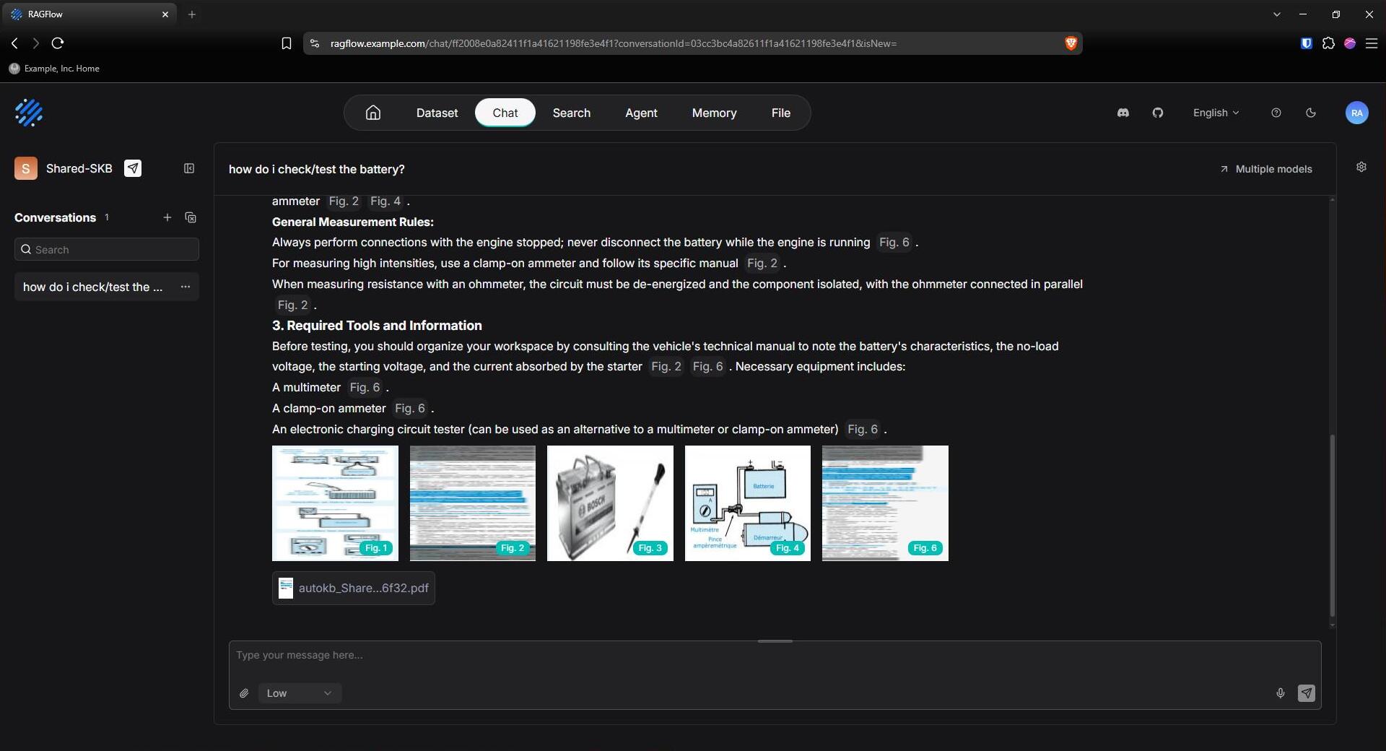Switch to the File tab
Viewport: 1386px width, 751px height.
click(x=781, y=113)
